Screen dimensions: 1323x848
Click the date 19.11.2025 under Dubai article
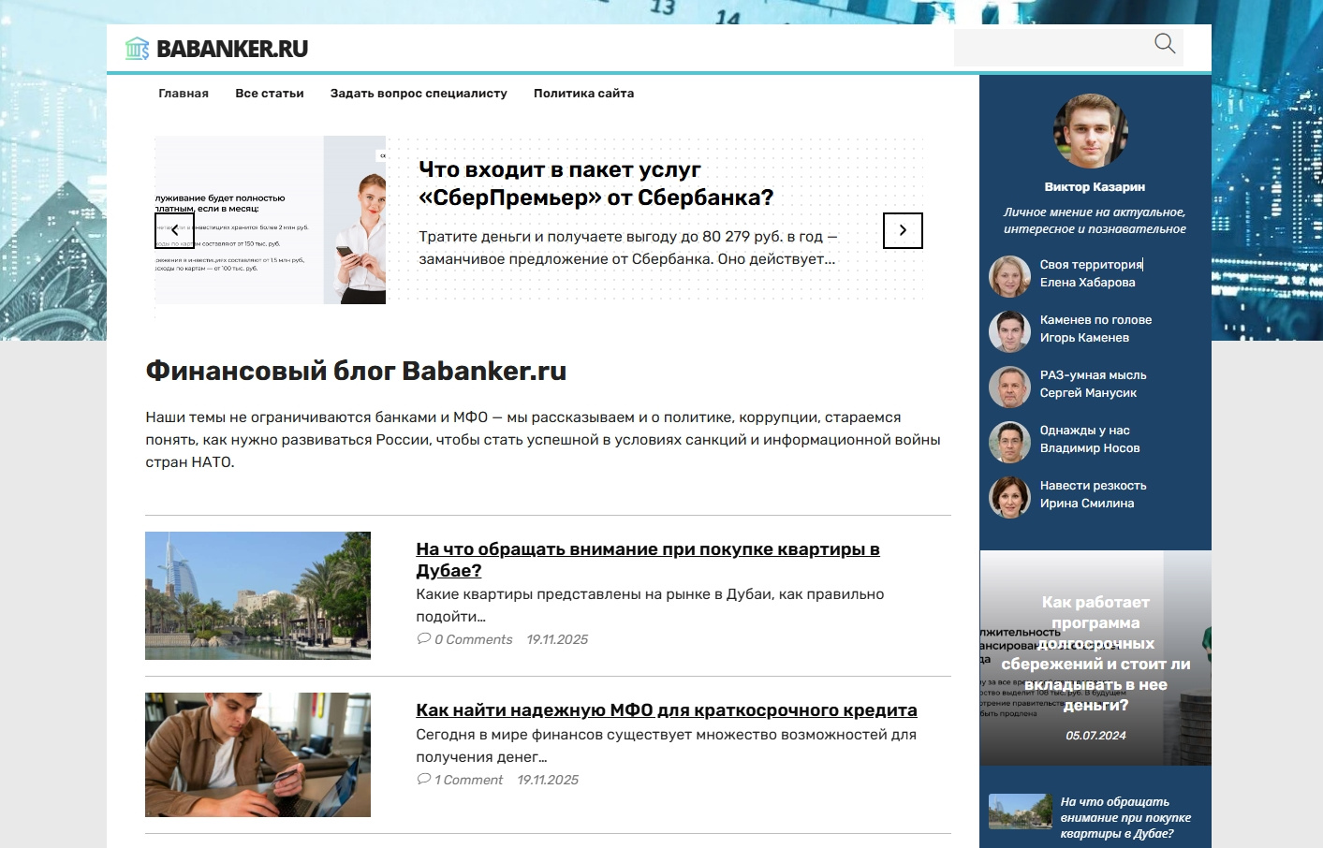(557, 639)
